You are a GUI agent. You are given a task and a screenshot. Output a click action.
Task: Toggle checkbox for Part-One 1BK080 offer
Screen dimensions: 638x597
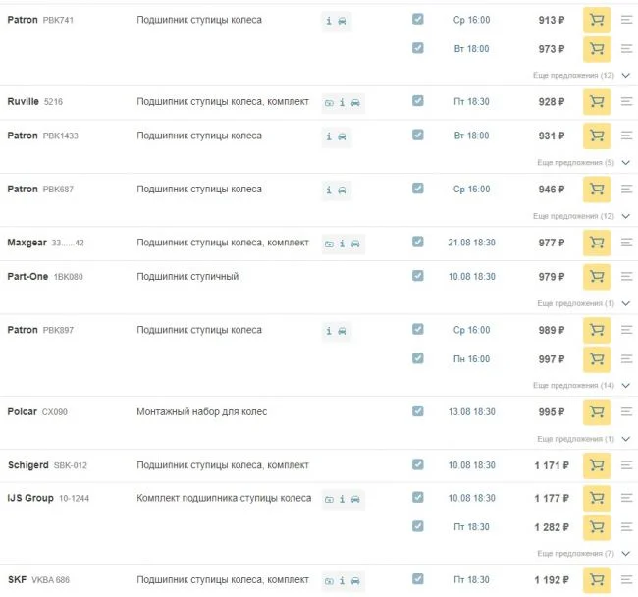(x=418, y=276)
